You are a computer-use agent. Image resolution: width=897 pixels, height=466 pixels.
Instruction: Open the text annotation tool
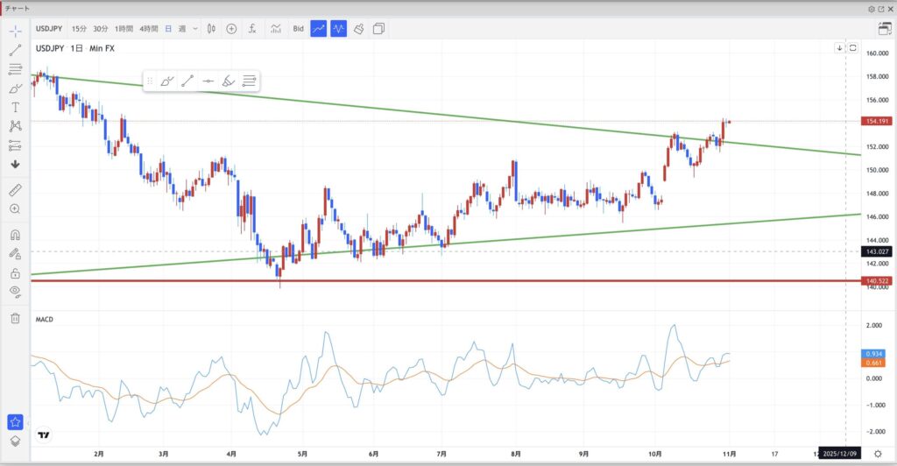tap(15, 107)
